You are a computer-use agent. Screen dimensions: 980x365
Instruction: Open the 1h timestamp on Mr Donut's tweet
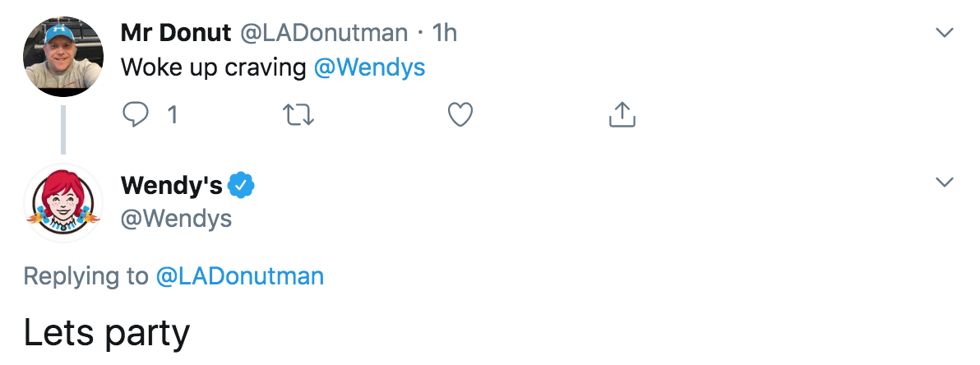click(444, 33)
